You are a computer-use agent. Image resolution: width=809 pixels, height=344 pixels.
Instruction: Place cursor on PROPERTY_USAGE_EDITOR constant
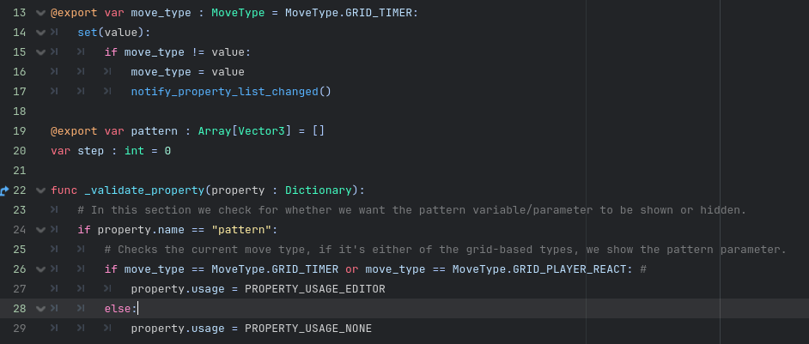point(314,289)
